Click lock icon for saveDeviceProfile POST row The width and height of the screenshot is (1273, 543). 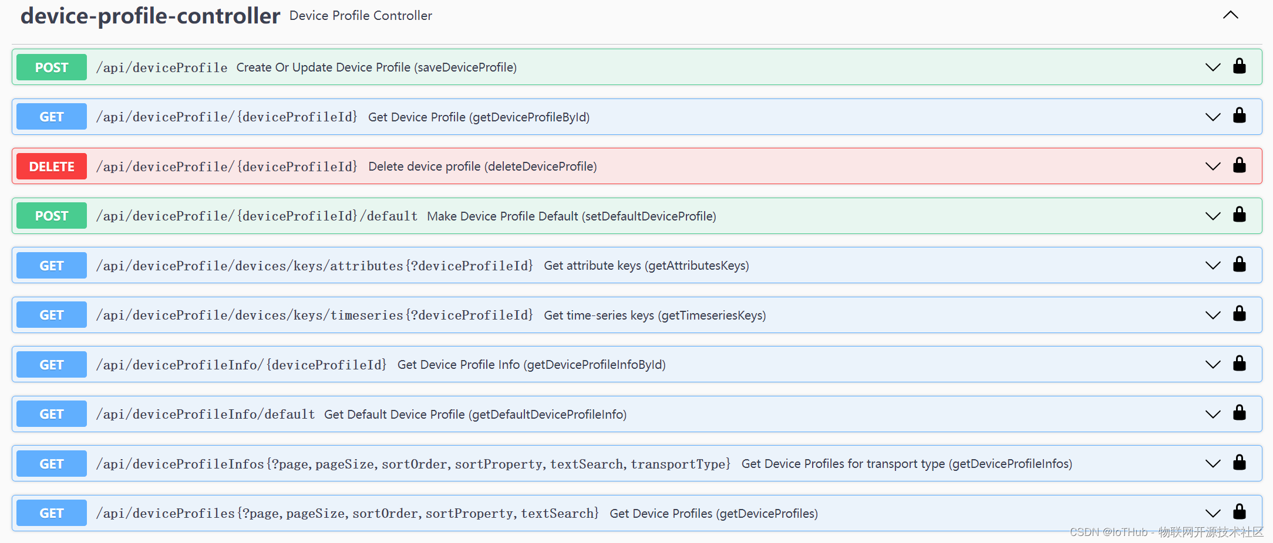(1240, 66)
